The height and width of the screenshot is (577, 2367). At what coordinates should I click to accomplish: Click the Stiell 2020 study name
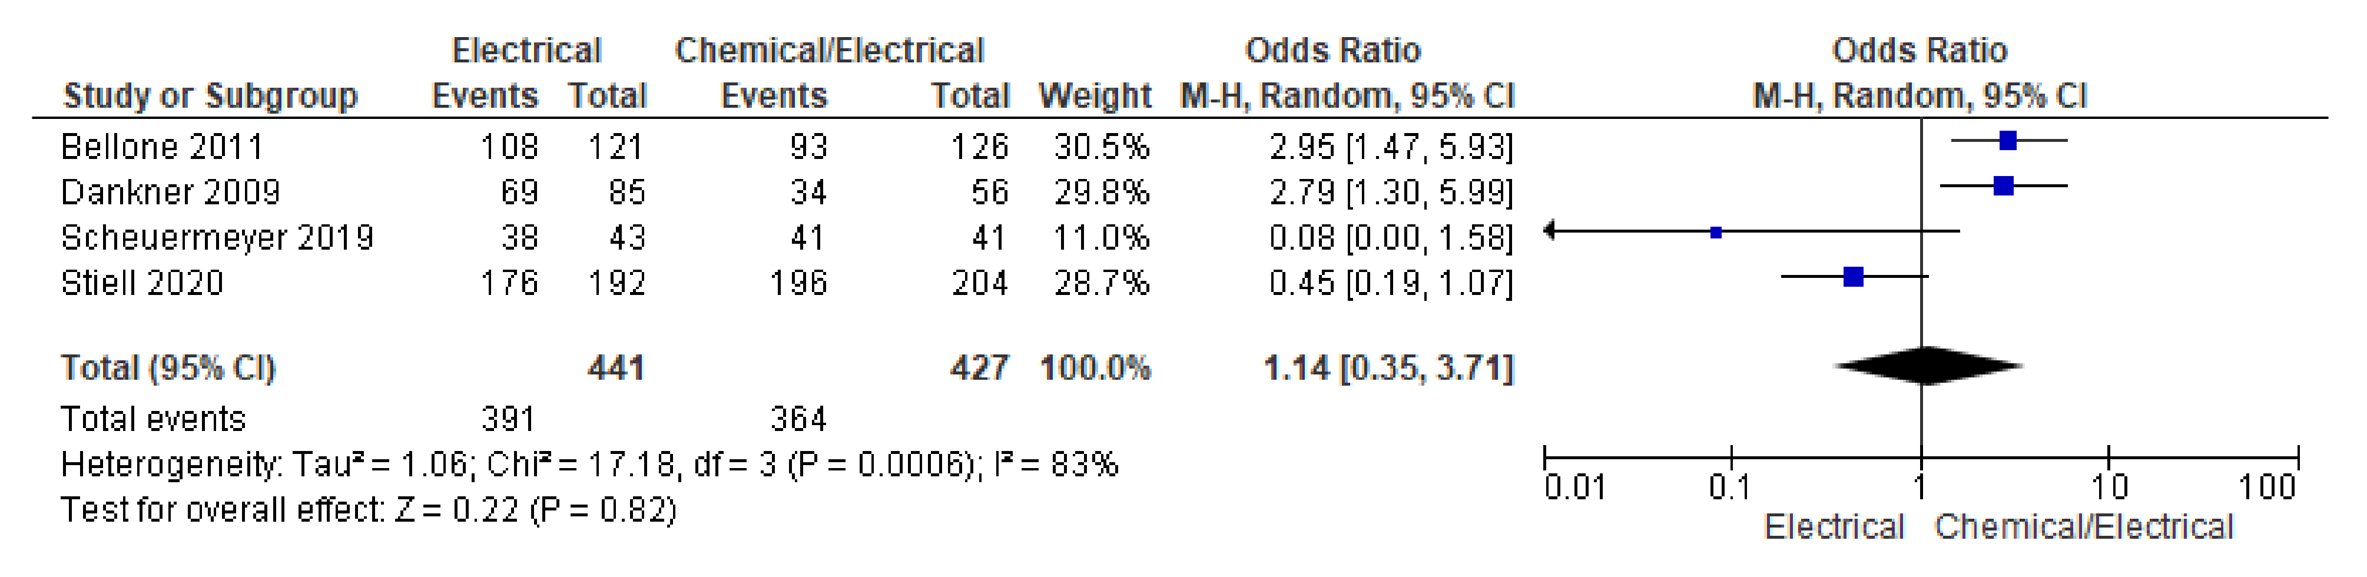142,283
